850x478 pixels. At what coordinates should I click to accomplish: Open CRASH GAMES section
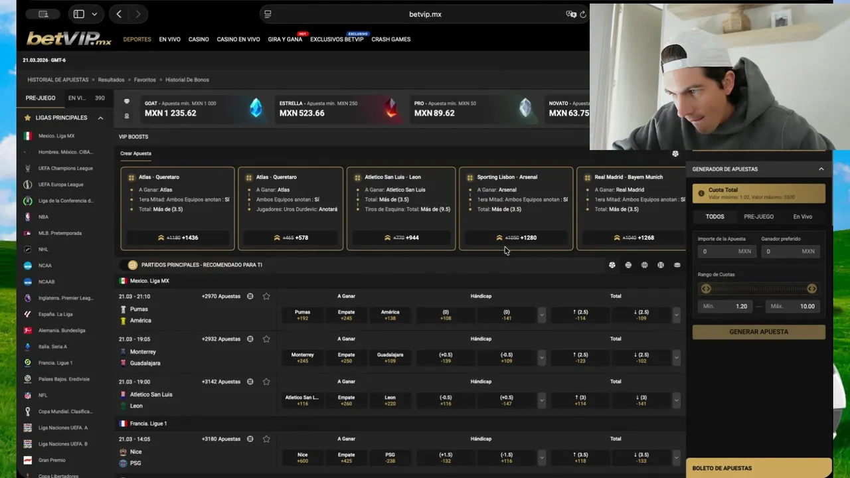pyautogui.click(x=391, y=39)
